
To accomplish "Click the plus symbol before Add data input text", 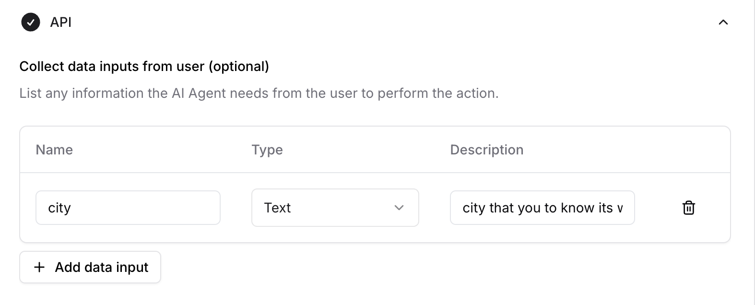I will [39, 267].
